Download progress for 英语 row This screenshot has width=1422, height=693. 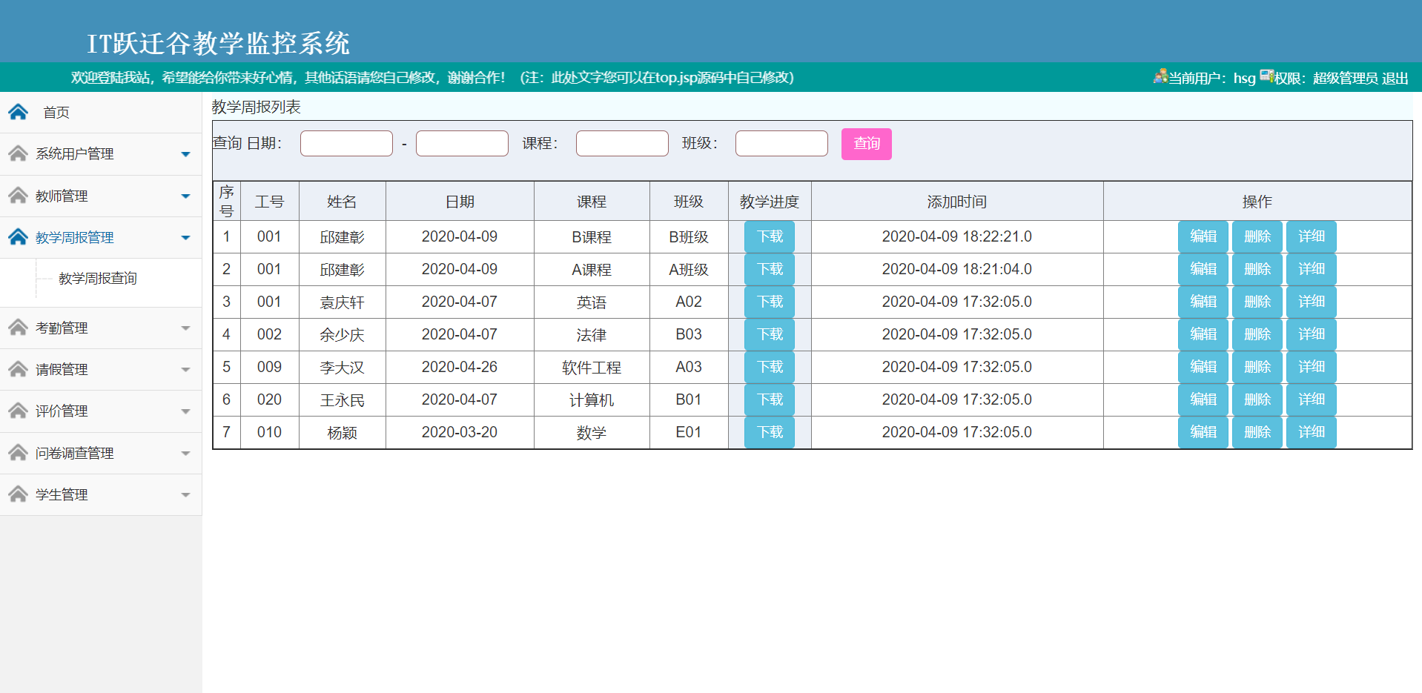770,302
